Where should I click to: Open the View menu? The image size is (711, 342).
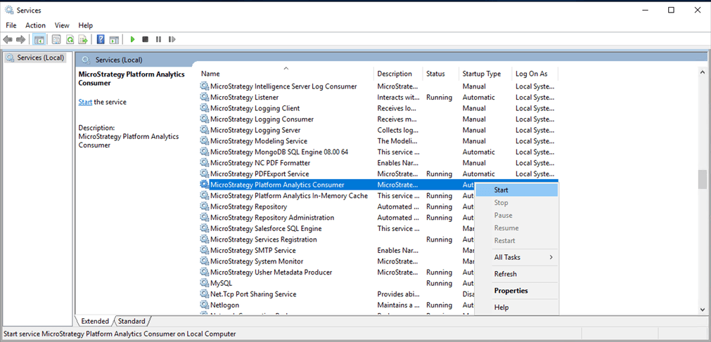62,25
